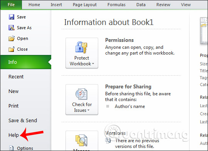208x151 pixels.
Task: Select Close label in the File menu
Action: click(22, 49)
